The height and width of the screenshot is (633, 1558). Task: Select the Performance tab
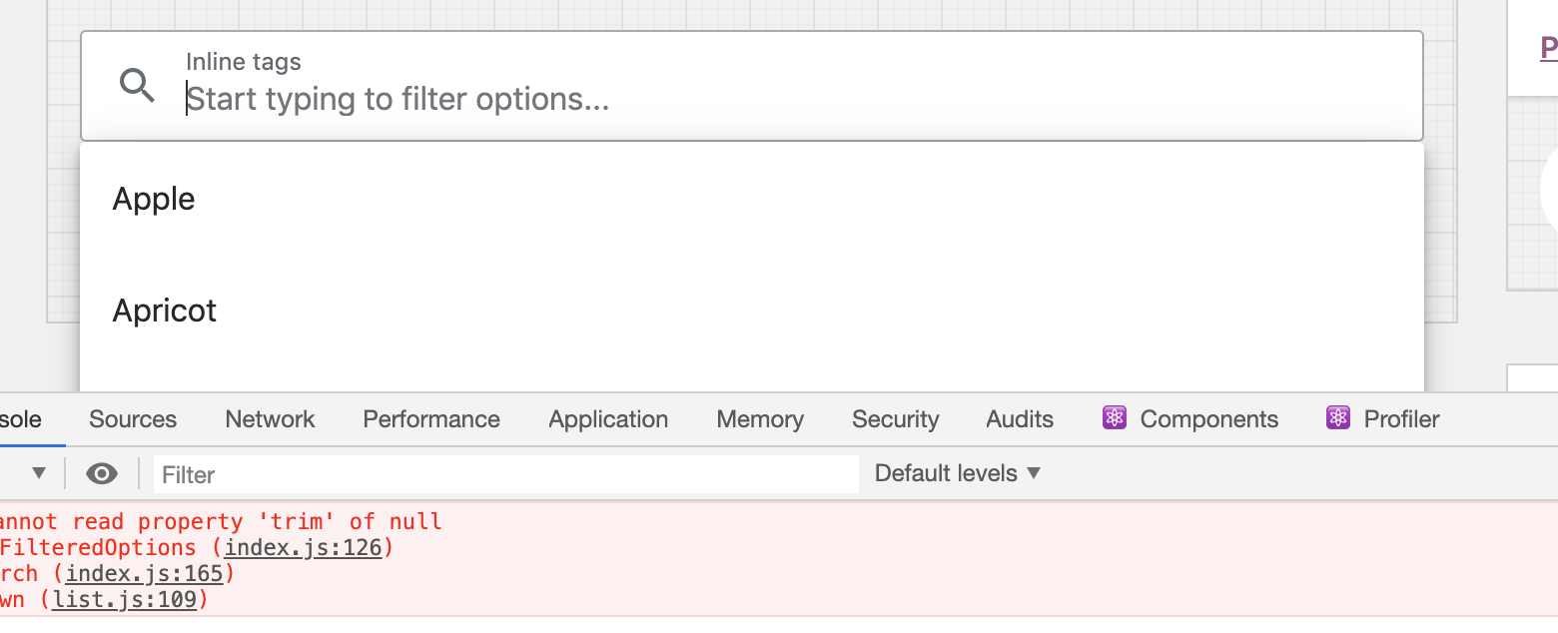(431, 418)
